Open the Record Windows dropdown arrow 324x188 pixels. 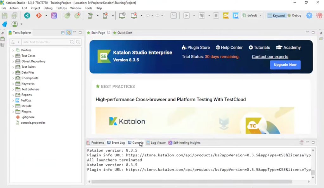click(141, 16)
